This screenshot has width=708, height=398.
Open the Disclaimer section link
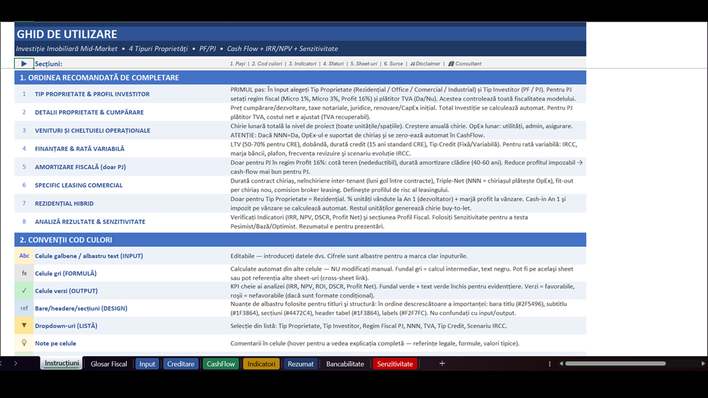coord(425,64)
